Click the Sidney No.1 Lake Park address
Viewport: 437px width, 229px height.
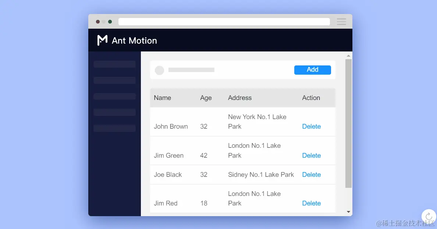coord(261,175)
